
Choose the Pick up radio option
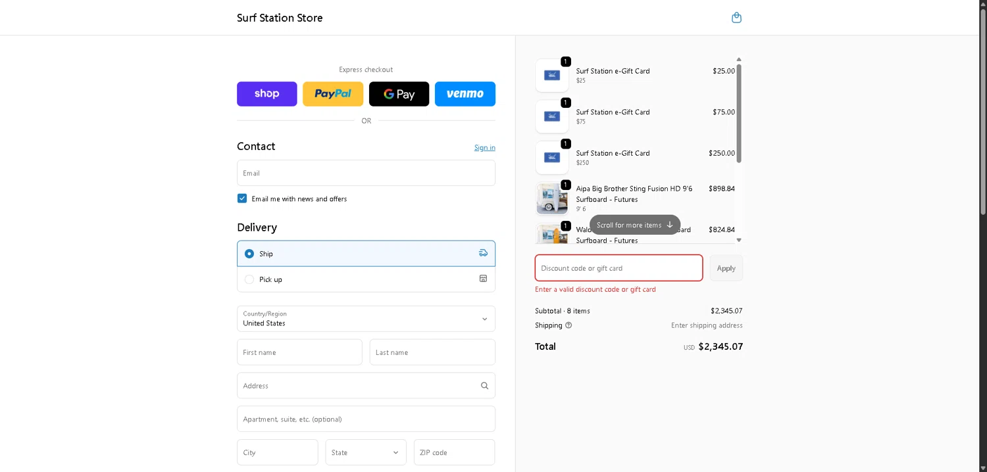(249, 279)
